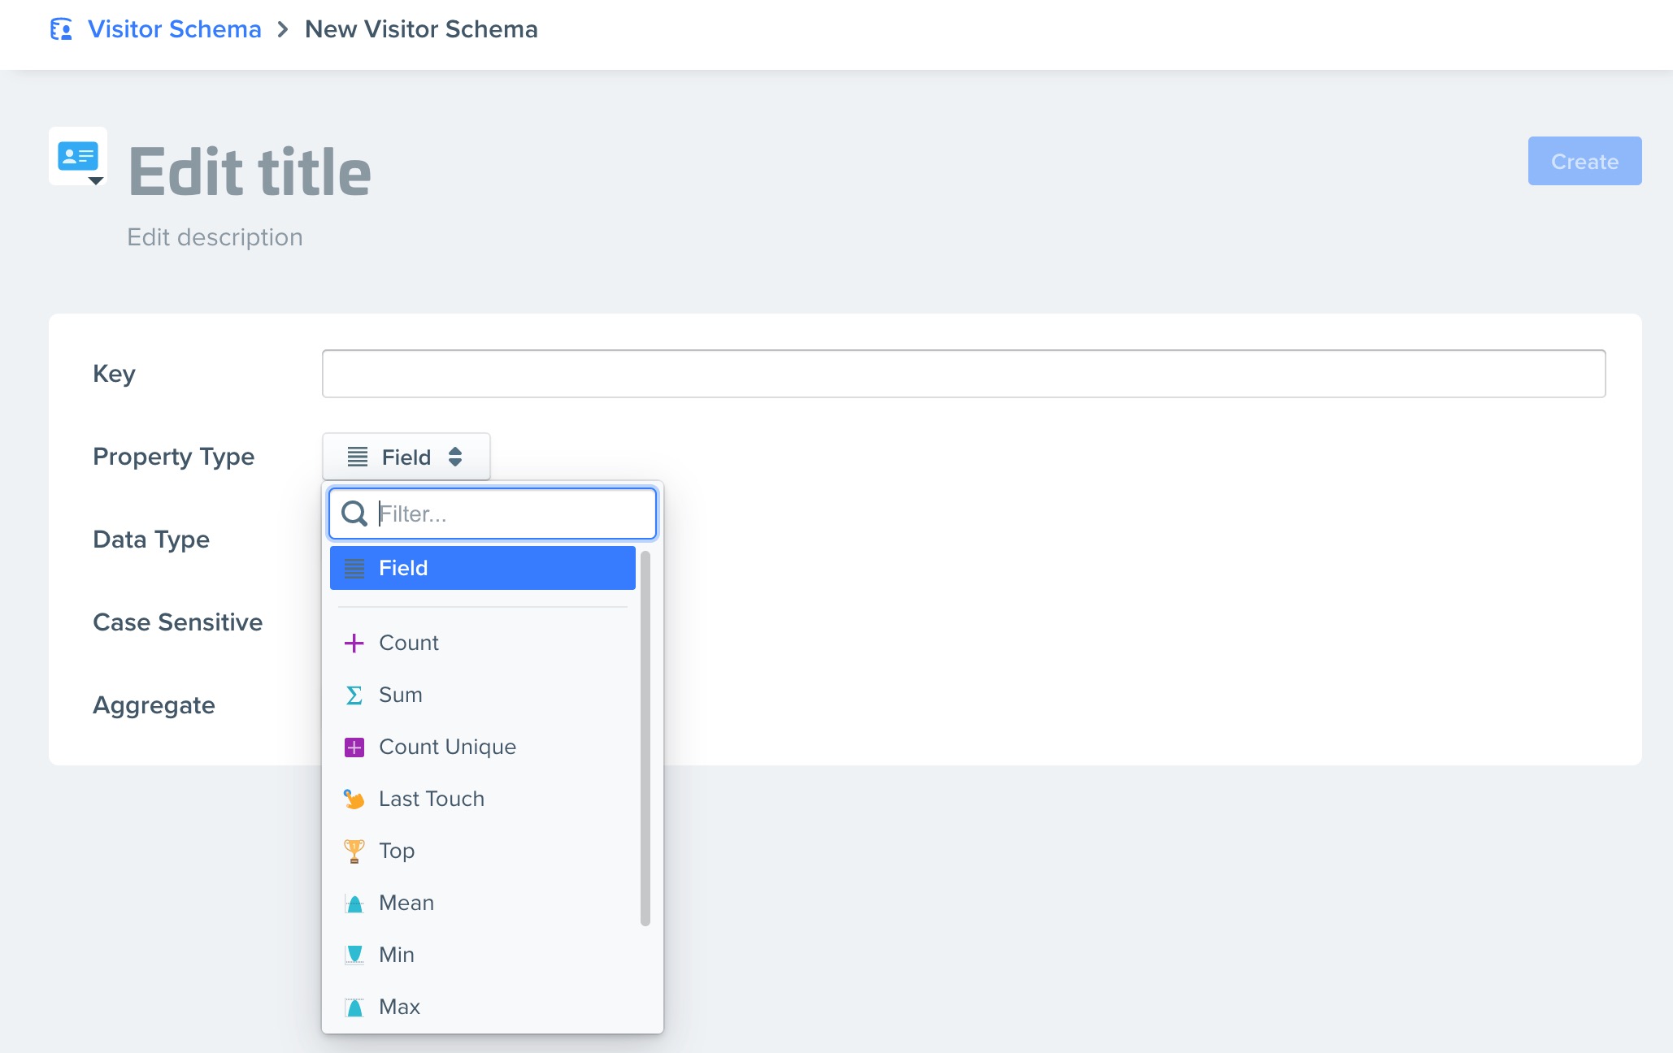Open the schema card icon picker
Viewport: 1673px width, 1053px height.
coord(79,157)
